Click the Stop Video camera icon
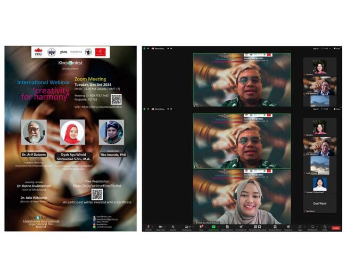Viewport: 346px width, 277px height. pyautogui.click(x=160, y=226)
